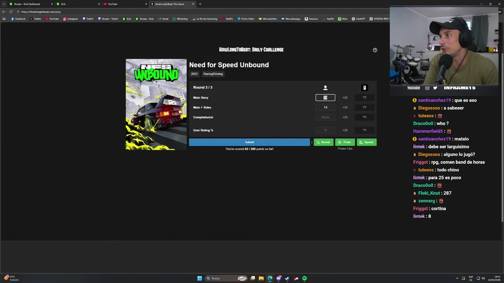
Task: Submit the round answers
Action: [249, 142]
